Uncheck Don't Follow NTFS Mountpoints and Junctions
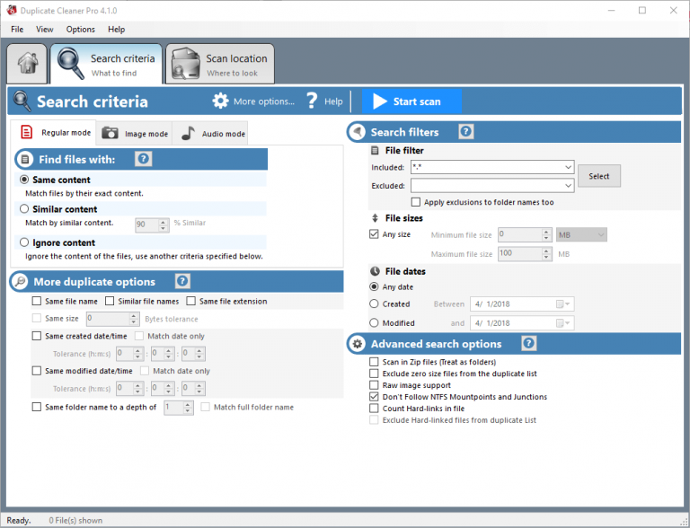Image resolution: width=690 pixels, height=528 pixels. [374, 396]
